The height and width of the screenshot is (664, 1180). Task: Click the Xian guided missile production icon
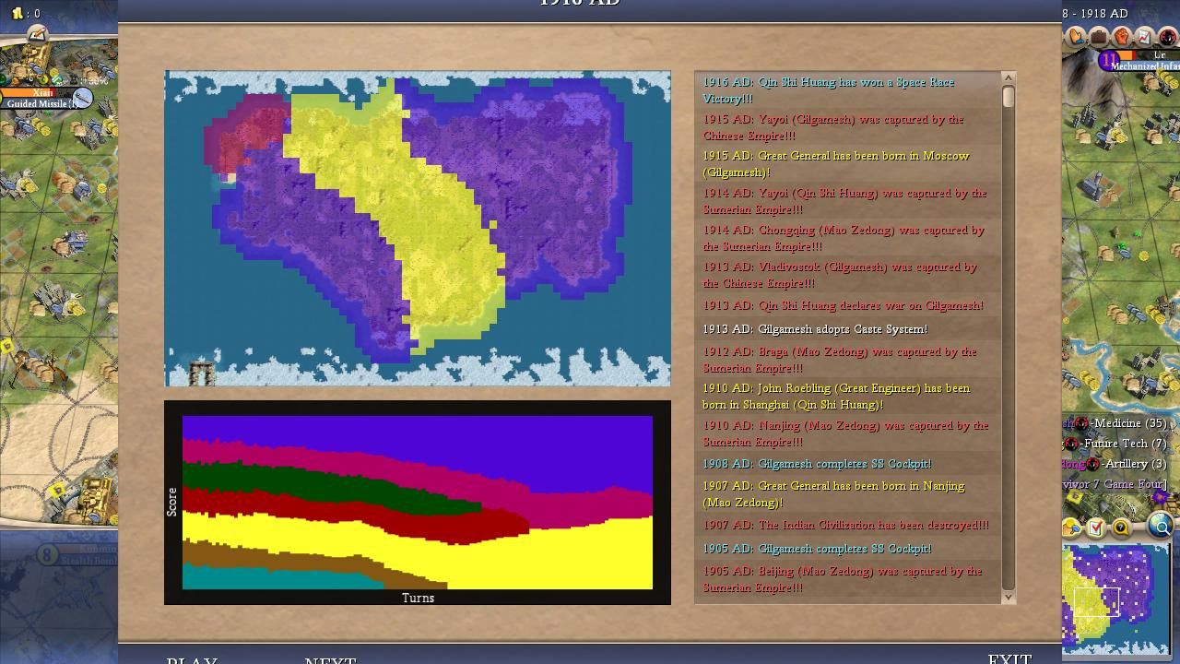(82, 98)
